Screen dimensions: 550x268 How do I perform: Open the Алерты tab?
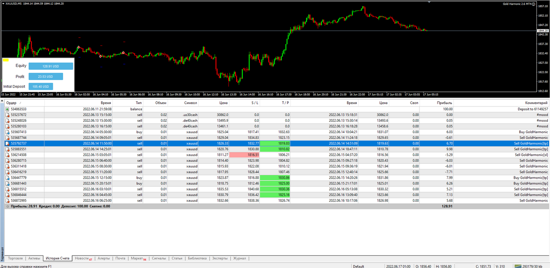(x=104, y=258)
